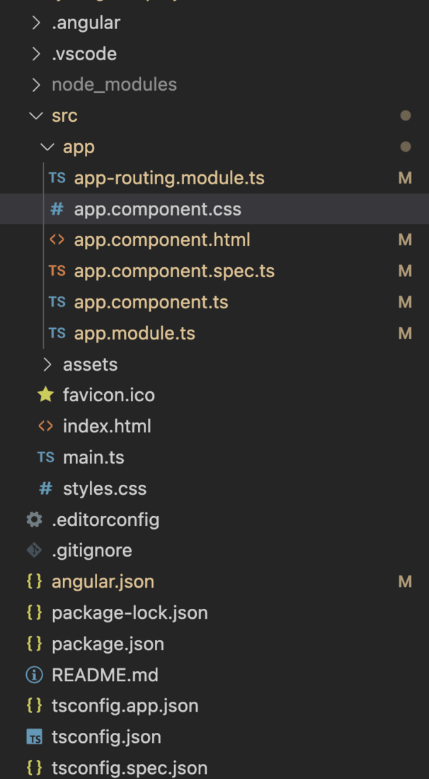The image size is (429, 779).
Task: Click the star icon next to favicon.ico
Action: pos(46,395)
